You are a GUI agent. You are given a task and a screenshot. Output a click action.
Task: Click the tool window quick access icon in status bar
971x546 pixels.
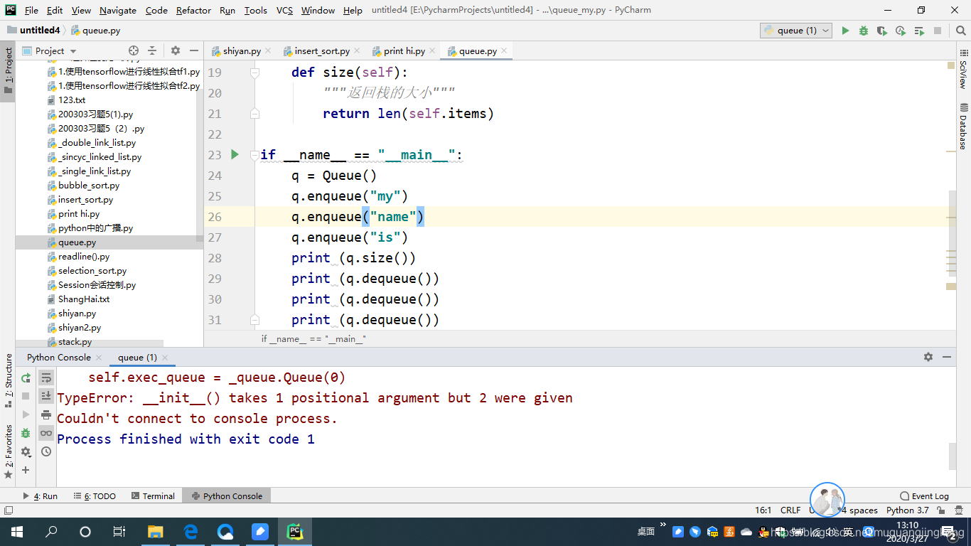coord(9,510)
